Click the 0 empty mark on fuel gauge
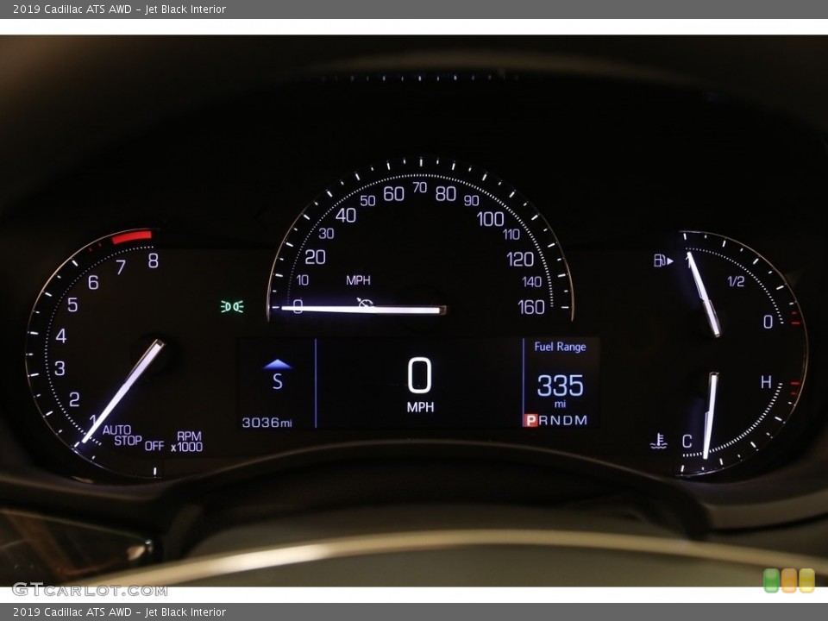 (768, 321)
